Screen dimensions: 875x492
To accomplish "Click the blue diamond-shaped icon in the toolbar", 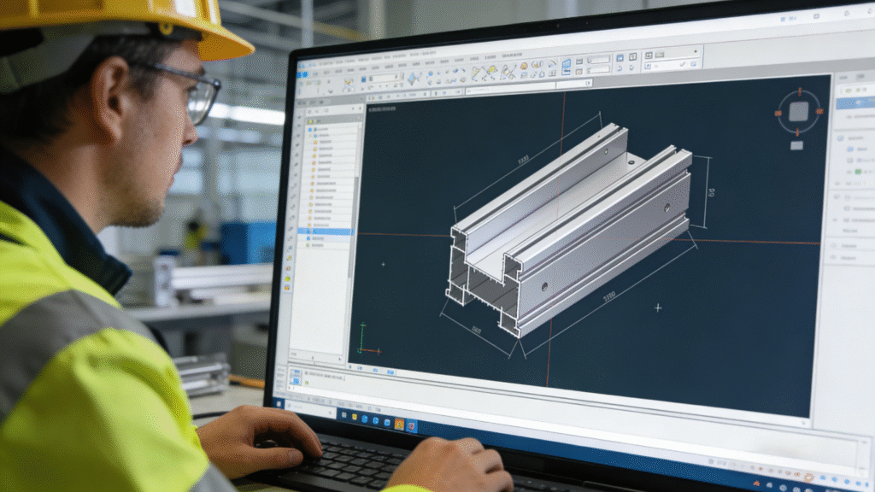I will (414, 78).
